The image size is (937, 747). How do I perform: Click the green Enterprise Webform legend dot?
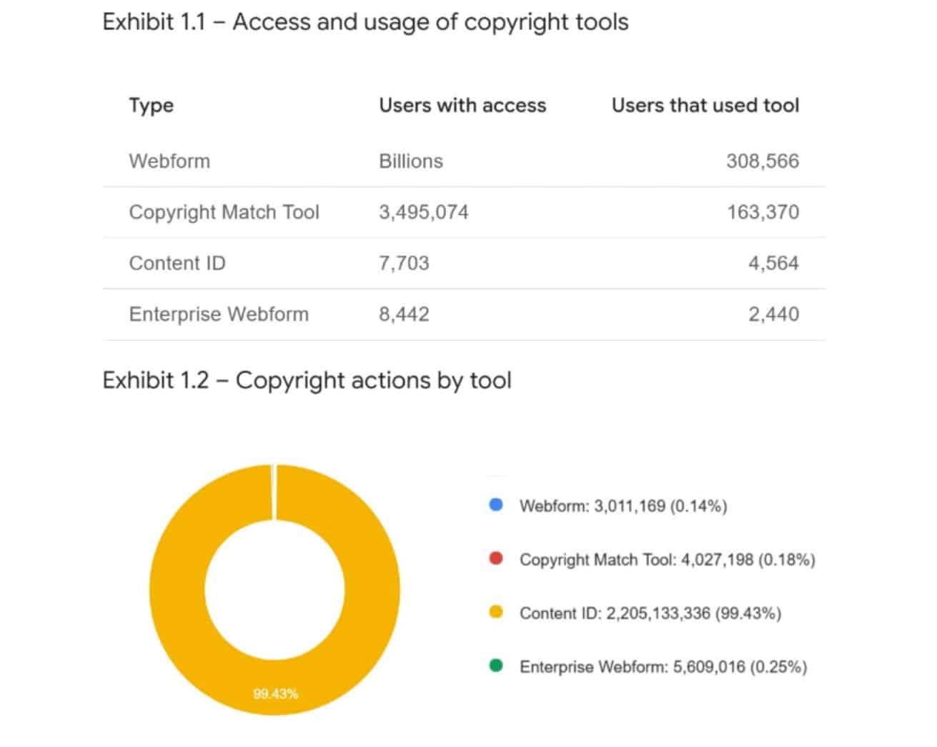[x=496, y=666]
